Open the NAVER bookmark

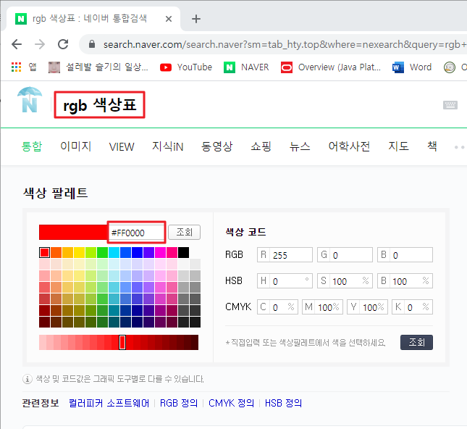click(x=246, y=67)
